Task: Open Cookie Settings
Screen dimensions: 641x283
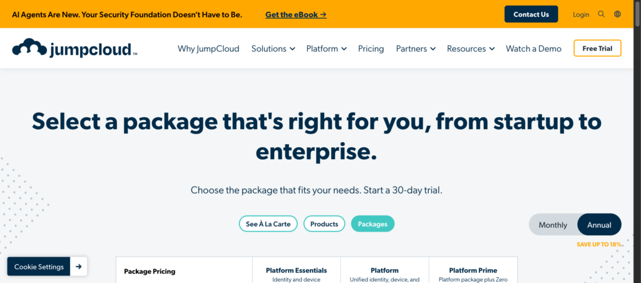Action: [x=39, y=267]
